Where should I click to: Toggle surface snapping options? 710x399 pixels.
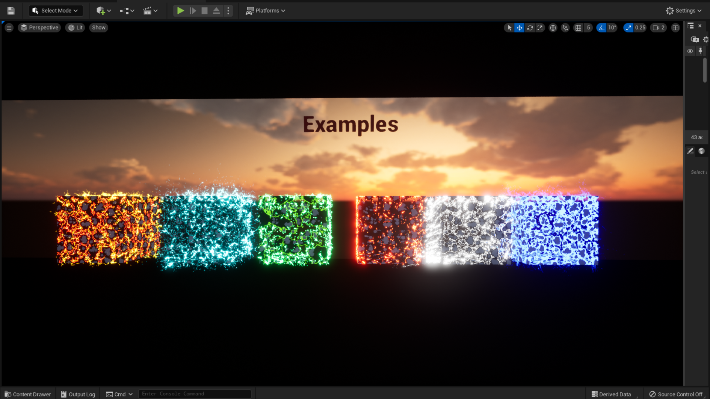(565, 28)
